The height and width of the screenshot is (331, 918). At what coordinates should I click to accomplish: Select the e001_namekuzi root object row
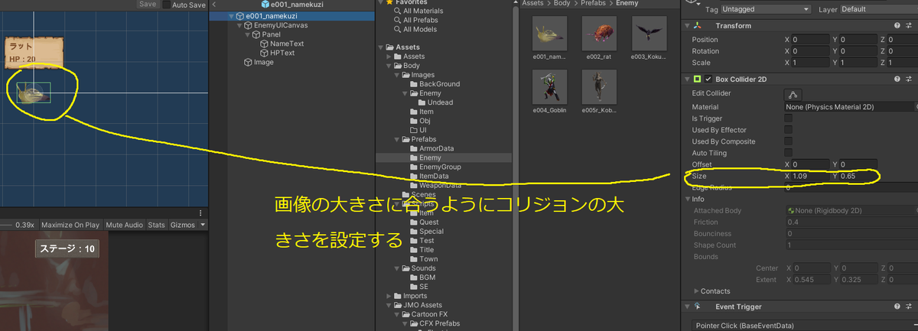(292, 16)
